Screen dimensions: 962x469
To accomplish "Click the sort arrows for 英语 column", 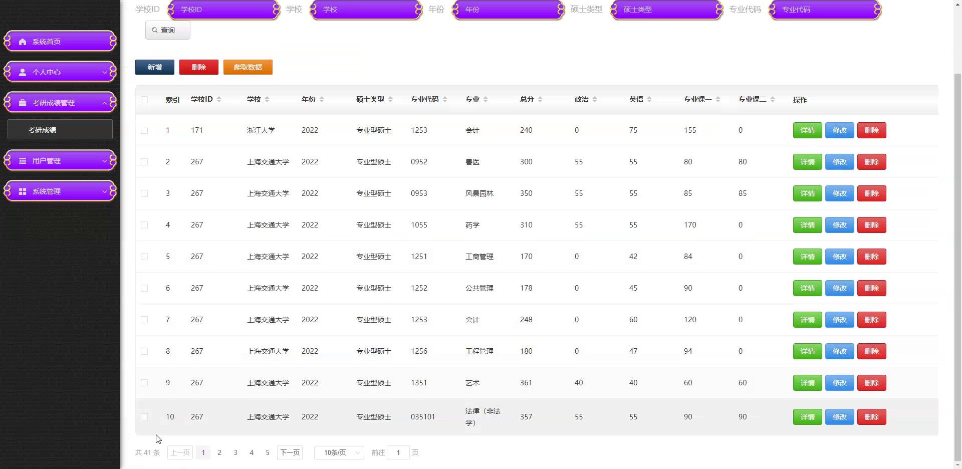I will [649, 99].
